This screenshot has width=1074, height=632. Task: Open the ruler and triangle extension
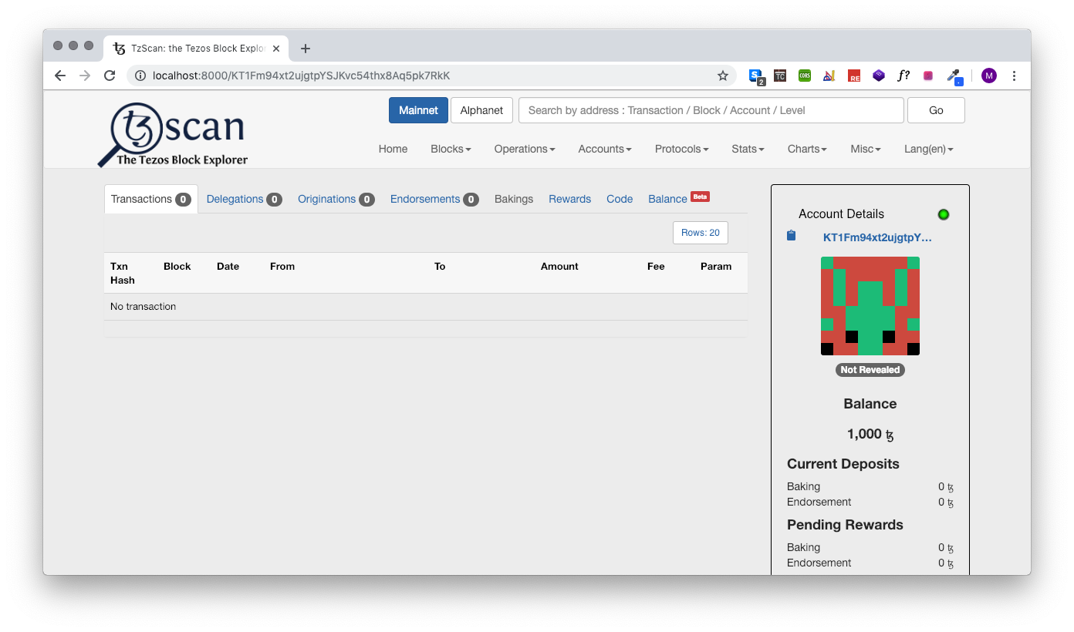click(x=829, y=76)
